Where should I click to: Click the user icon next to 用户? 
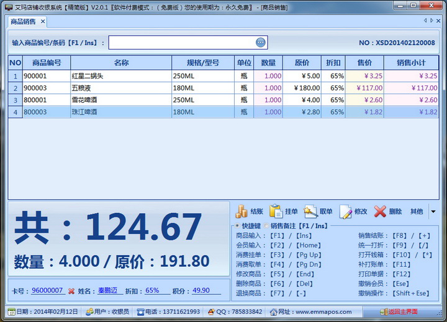[89, 311]
